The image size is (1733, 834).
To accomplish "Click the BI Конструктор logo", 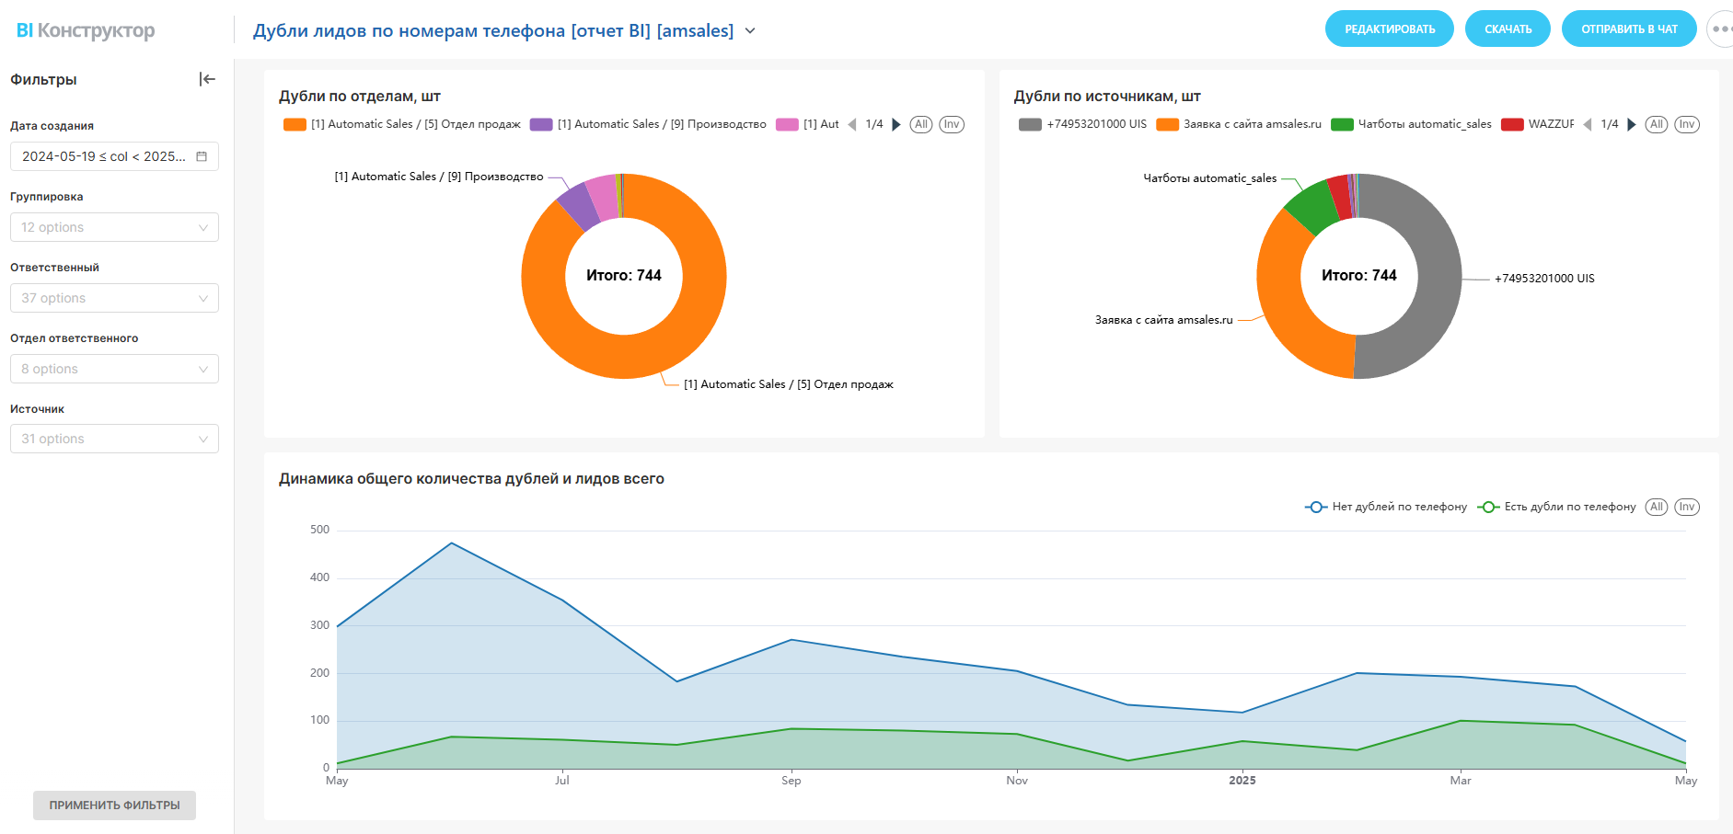I will [x=86, y=30].
